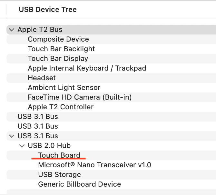The image size is (216, 195).
Task: Select Composite Device entry
Action: pyautogui.click(x=58, y=39)
